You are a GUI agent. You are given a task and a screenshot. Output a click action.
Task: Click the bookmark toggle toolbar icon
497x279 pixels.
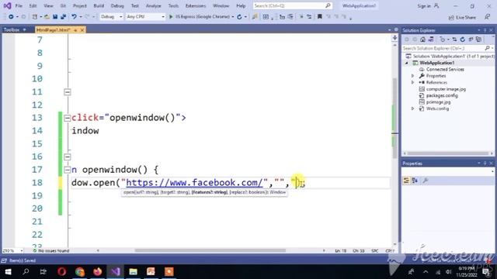coord(319,17)
